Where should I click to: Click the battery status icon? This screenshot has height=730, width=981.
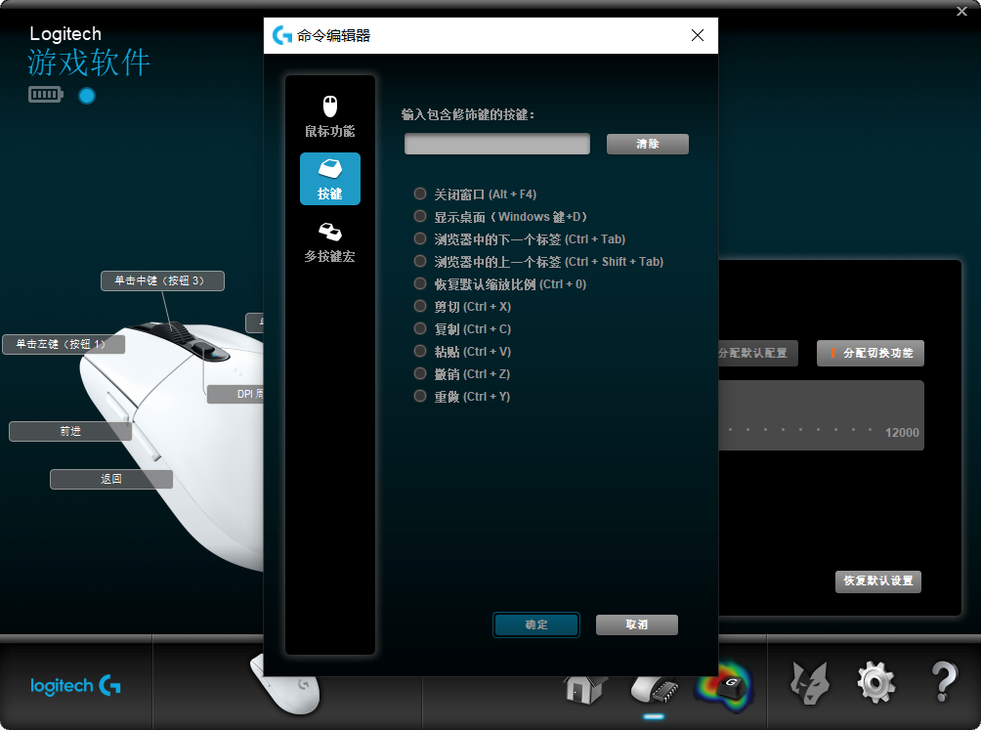46,95
